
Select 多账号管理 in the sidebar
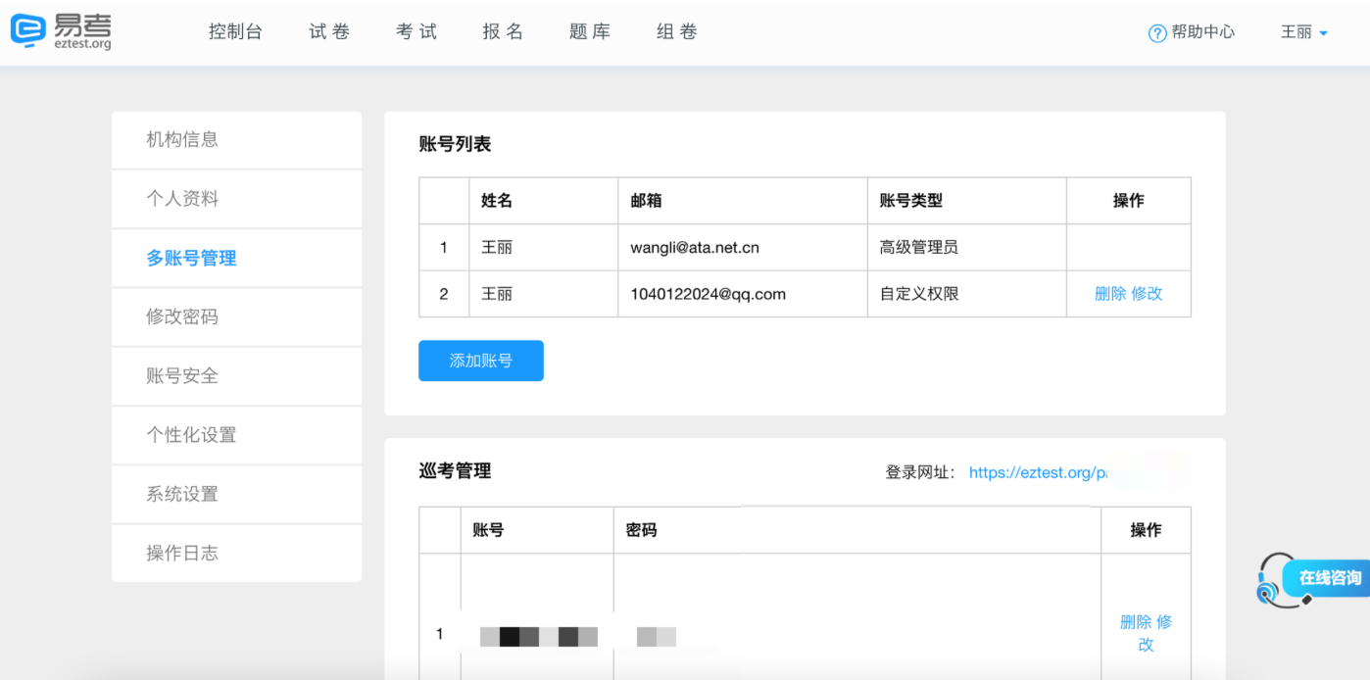pyautogui.click(x=236, y=258)
